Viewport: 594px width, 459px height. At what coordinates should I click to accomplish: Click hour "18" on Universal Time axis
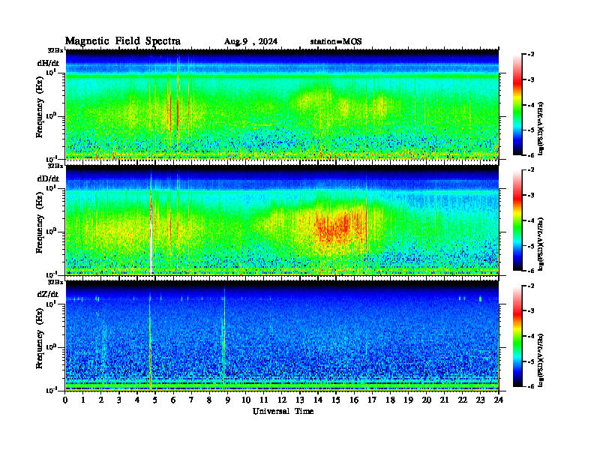point(390,400)
